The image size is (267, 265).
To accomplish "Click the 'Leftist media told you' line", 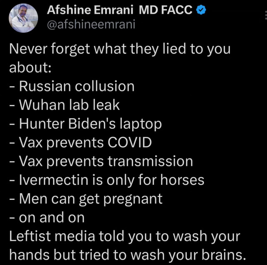I will (125, 237).
